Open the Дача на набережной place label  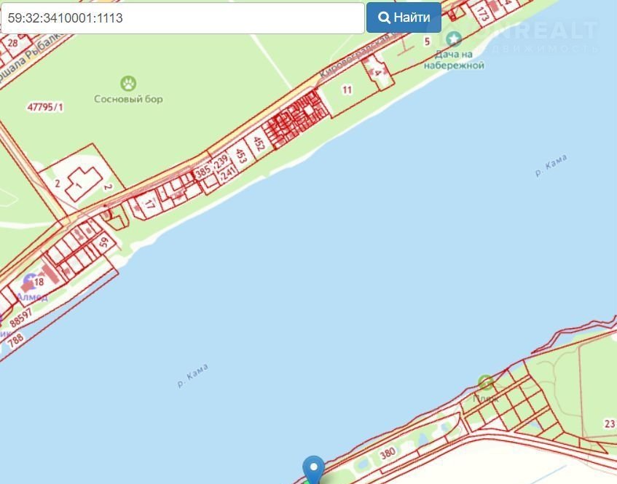click(454, 60)
